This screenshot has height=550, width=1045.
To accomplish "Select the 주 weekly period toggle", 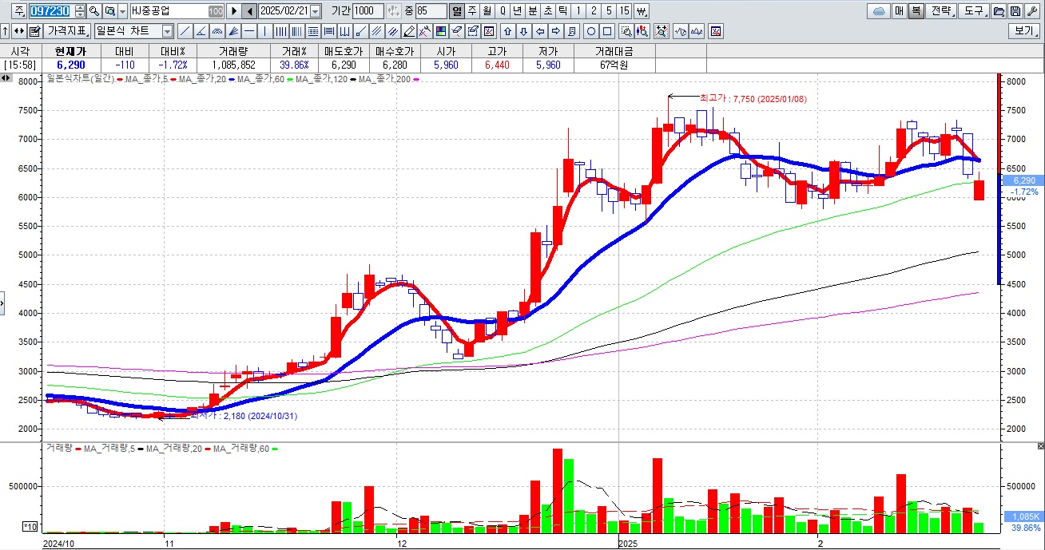I will coord(472,11).
